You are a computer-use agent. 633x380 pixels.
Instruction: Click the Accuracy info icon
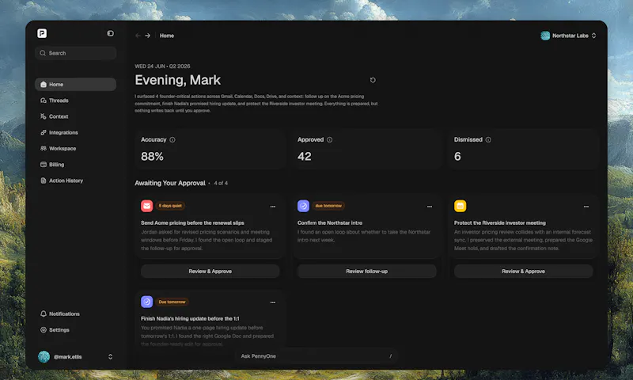pyautogui.click(x=172, y=139)
